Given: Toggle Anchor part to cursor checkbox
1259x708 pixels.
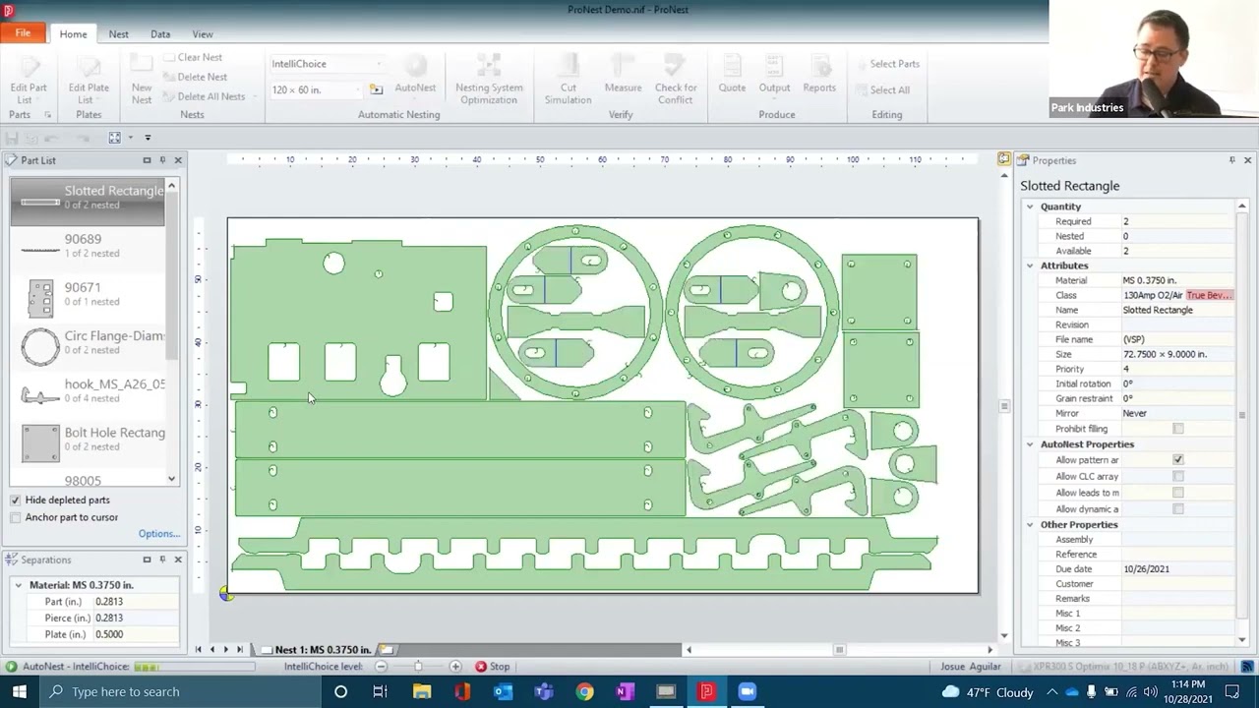Looking at the screenshot, I should click(x=15, y=517).
